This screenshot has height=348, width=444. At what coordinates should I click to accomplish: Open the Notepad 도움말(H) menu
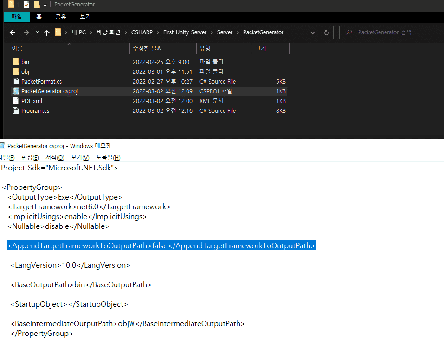pos(108,157)
